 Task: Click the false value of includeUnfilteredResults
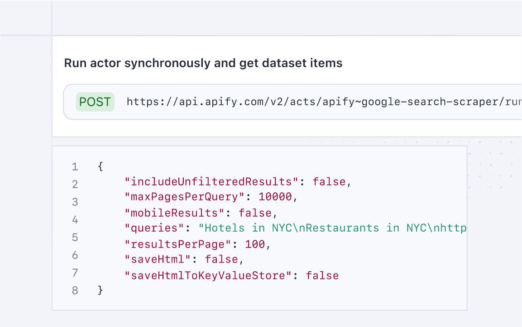[x=329, y=182]
